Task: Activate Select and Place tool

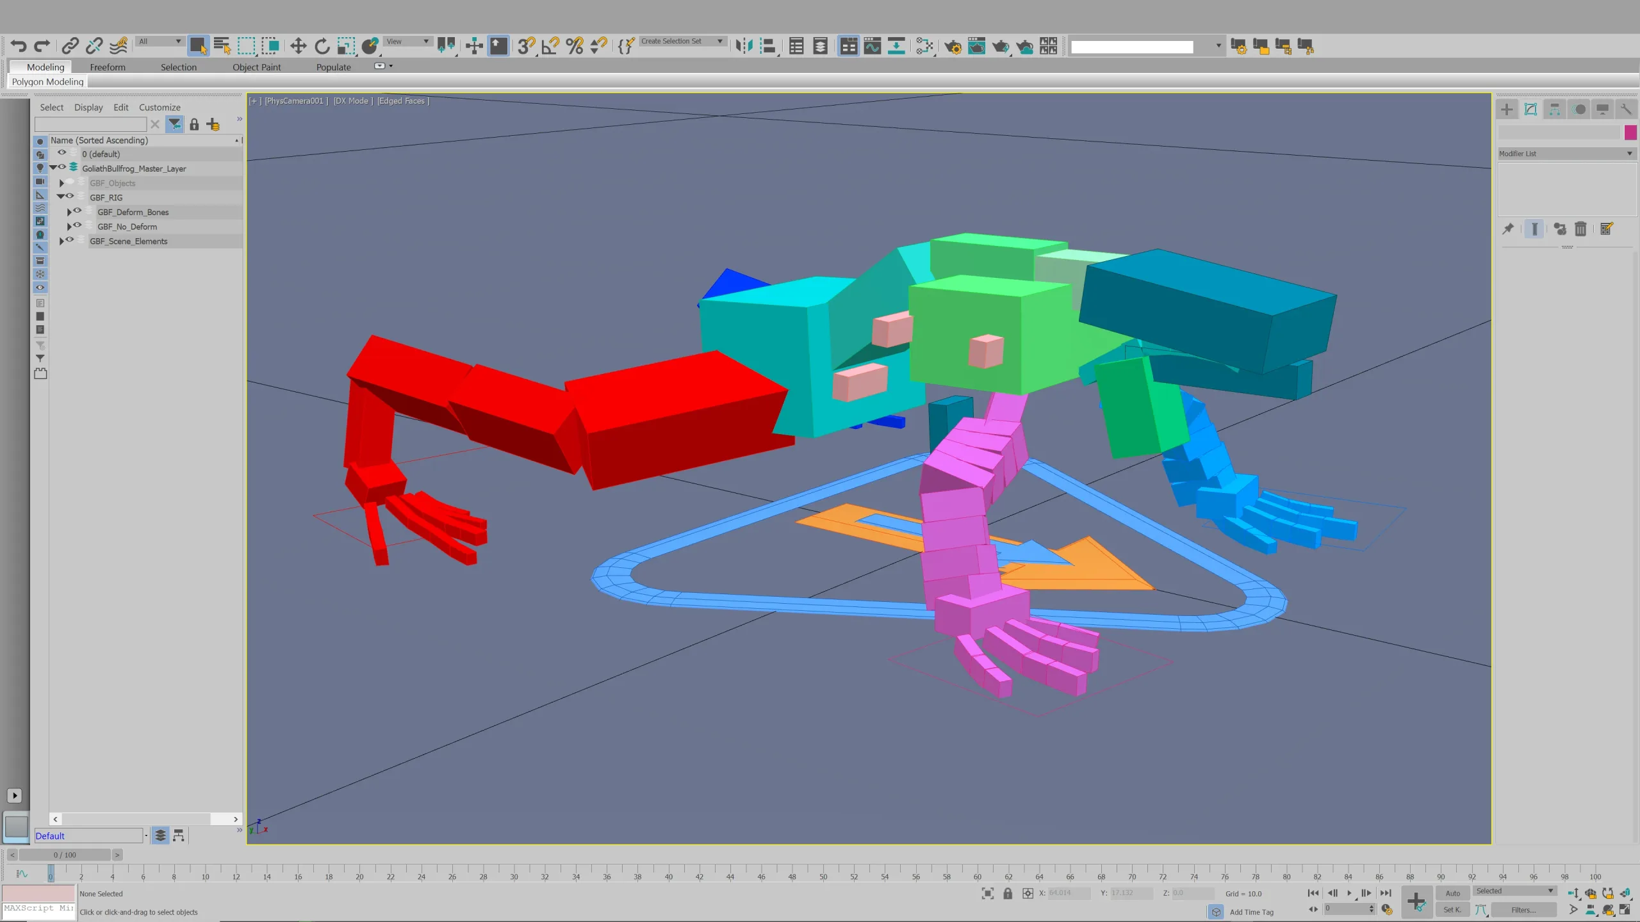Action: [370, 46]
